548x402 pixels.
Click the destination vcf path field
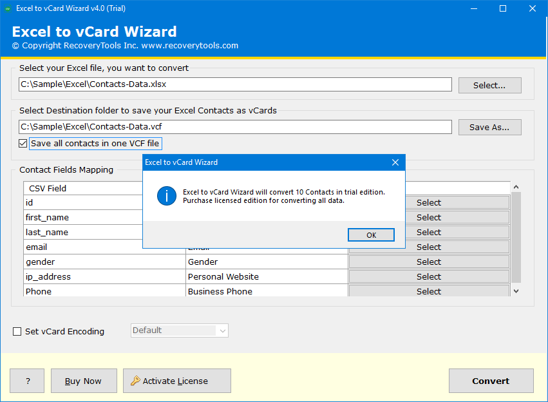click(x=235, y=127)
